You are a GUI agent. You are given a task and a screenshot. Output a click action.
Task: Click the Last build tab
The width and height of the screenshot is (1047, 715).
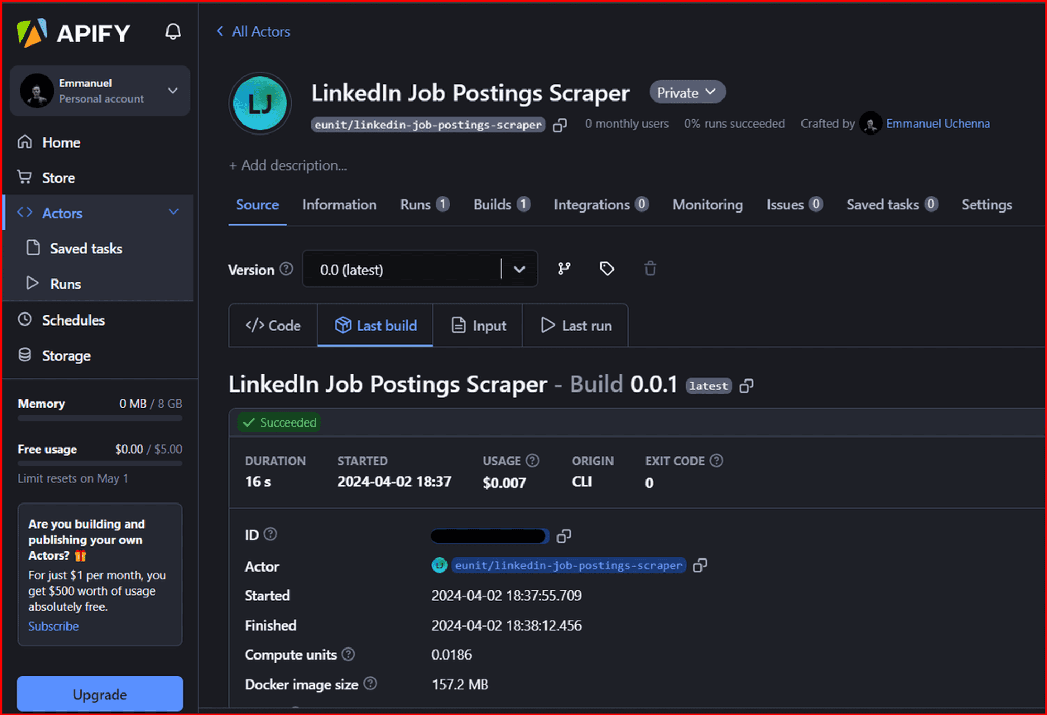375,325
